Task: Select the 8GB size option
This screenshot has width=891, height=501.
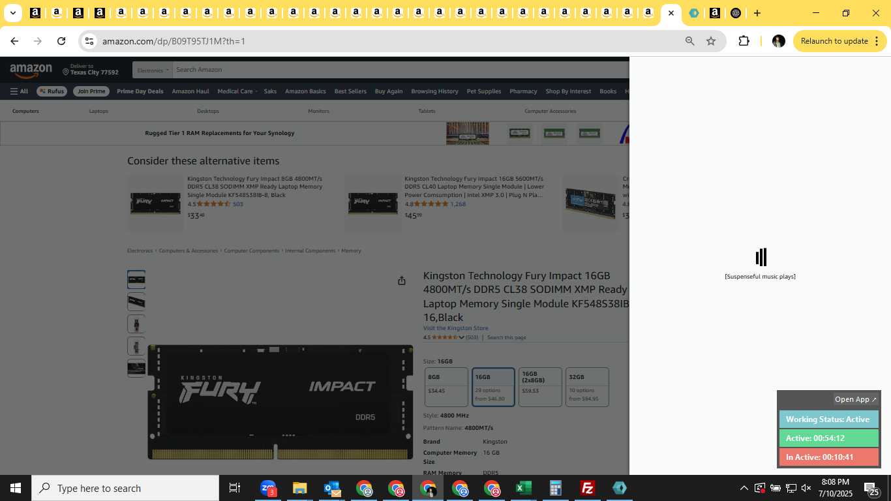Action: tap(447, 387)
